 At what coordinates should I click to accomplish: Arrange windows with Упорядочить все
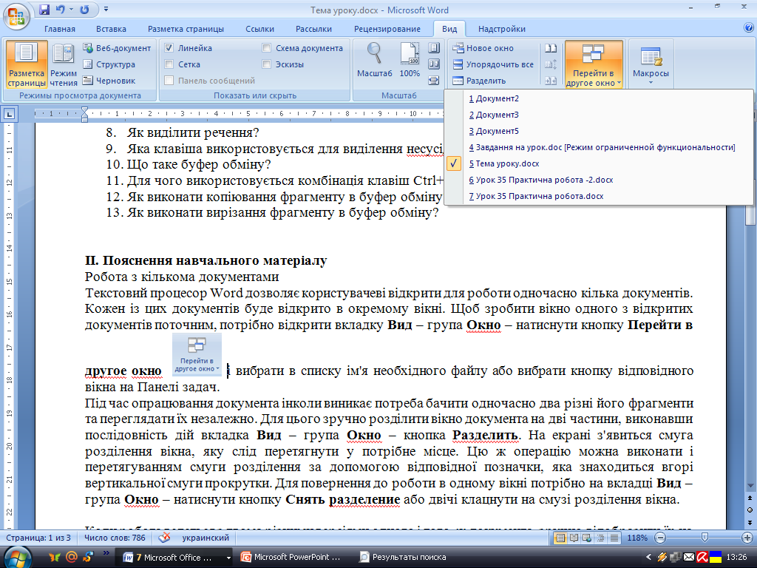pyautogui.click(x=493, y=64)
